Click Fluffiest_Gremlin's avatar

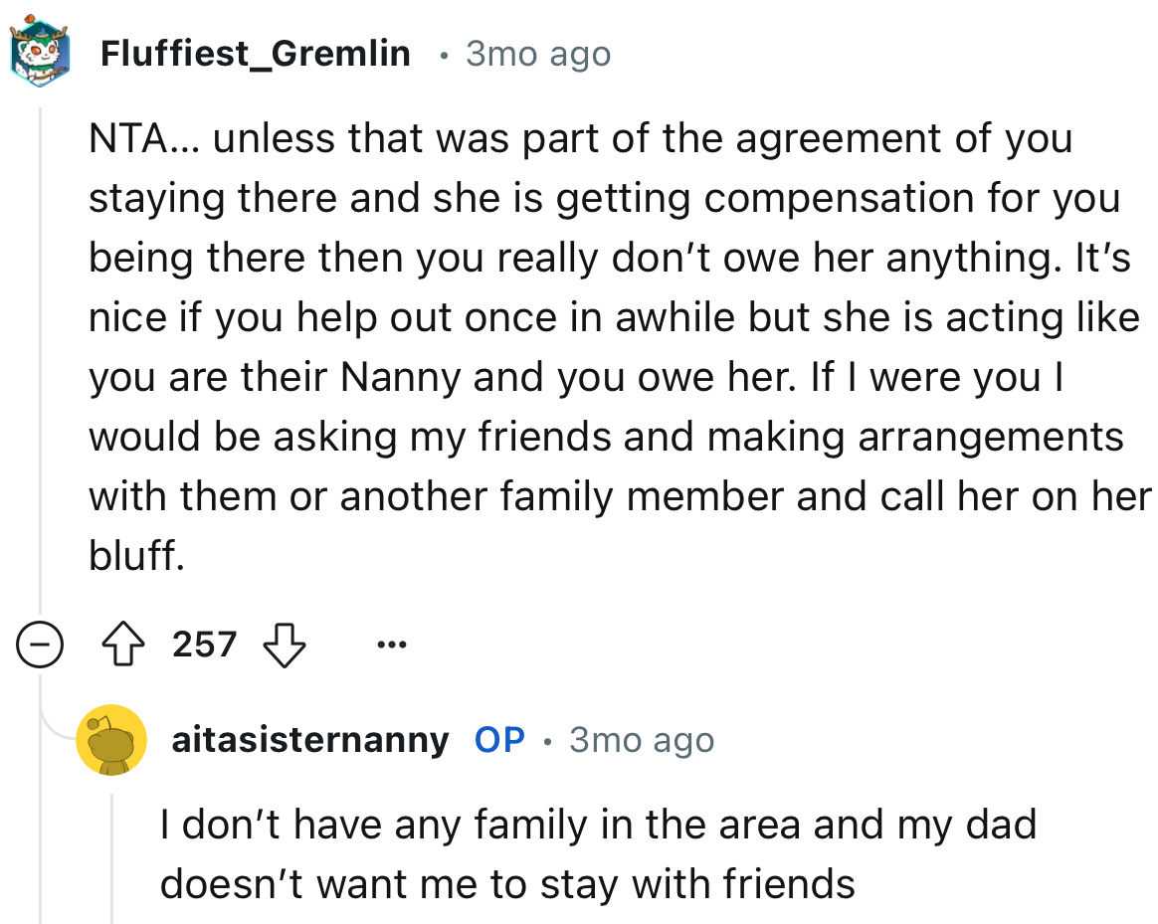pos(40,47)
